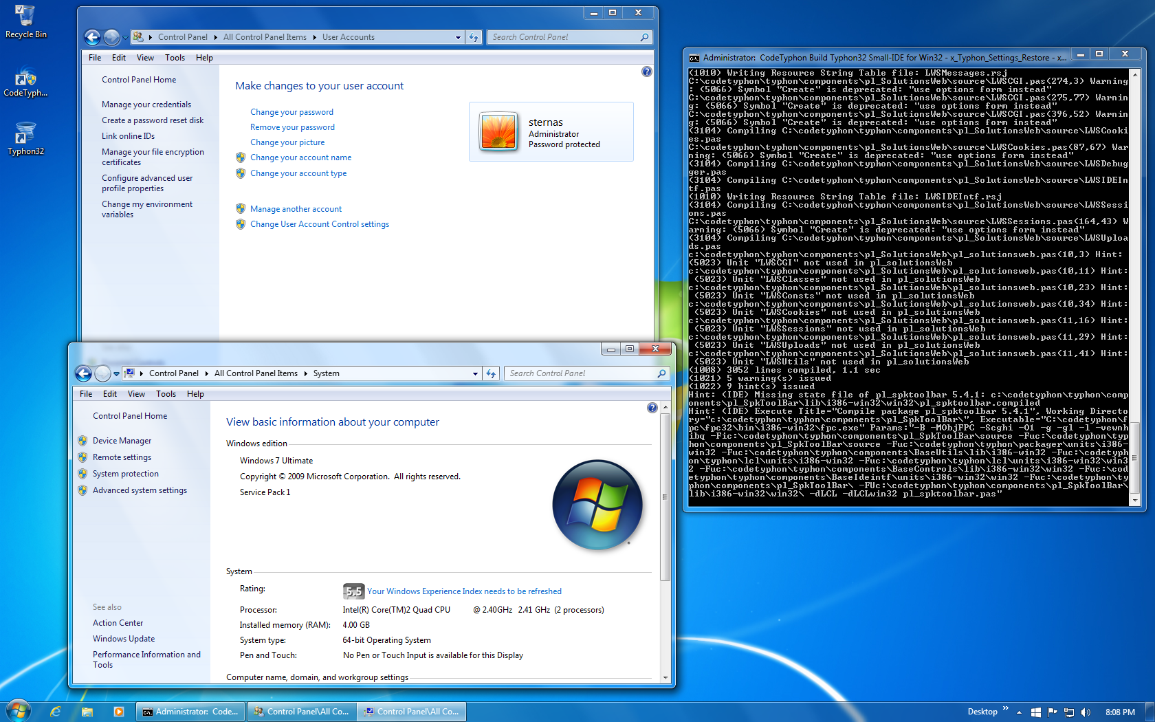1155x722 pixels.
Task: Click Change your account type
Action: click(x=298, y=173)
